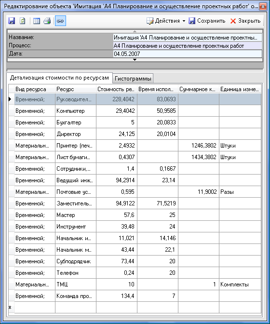Click the Название field value
The image size is (270, 324).
click(x=188, y=38)
